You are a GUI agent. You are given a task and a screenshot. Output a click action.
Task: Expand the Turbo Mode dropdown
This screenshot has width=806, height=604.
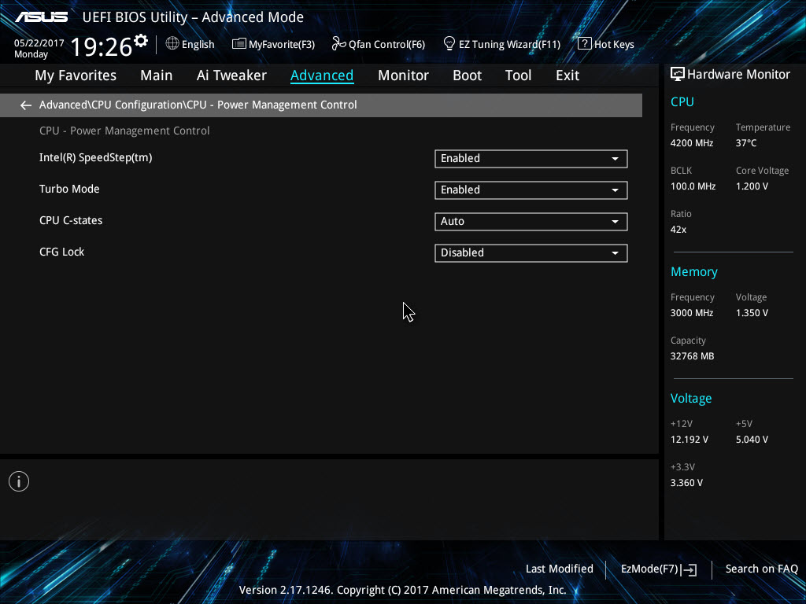(x=531, y=190)
